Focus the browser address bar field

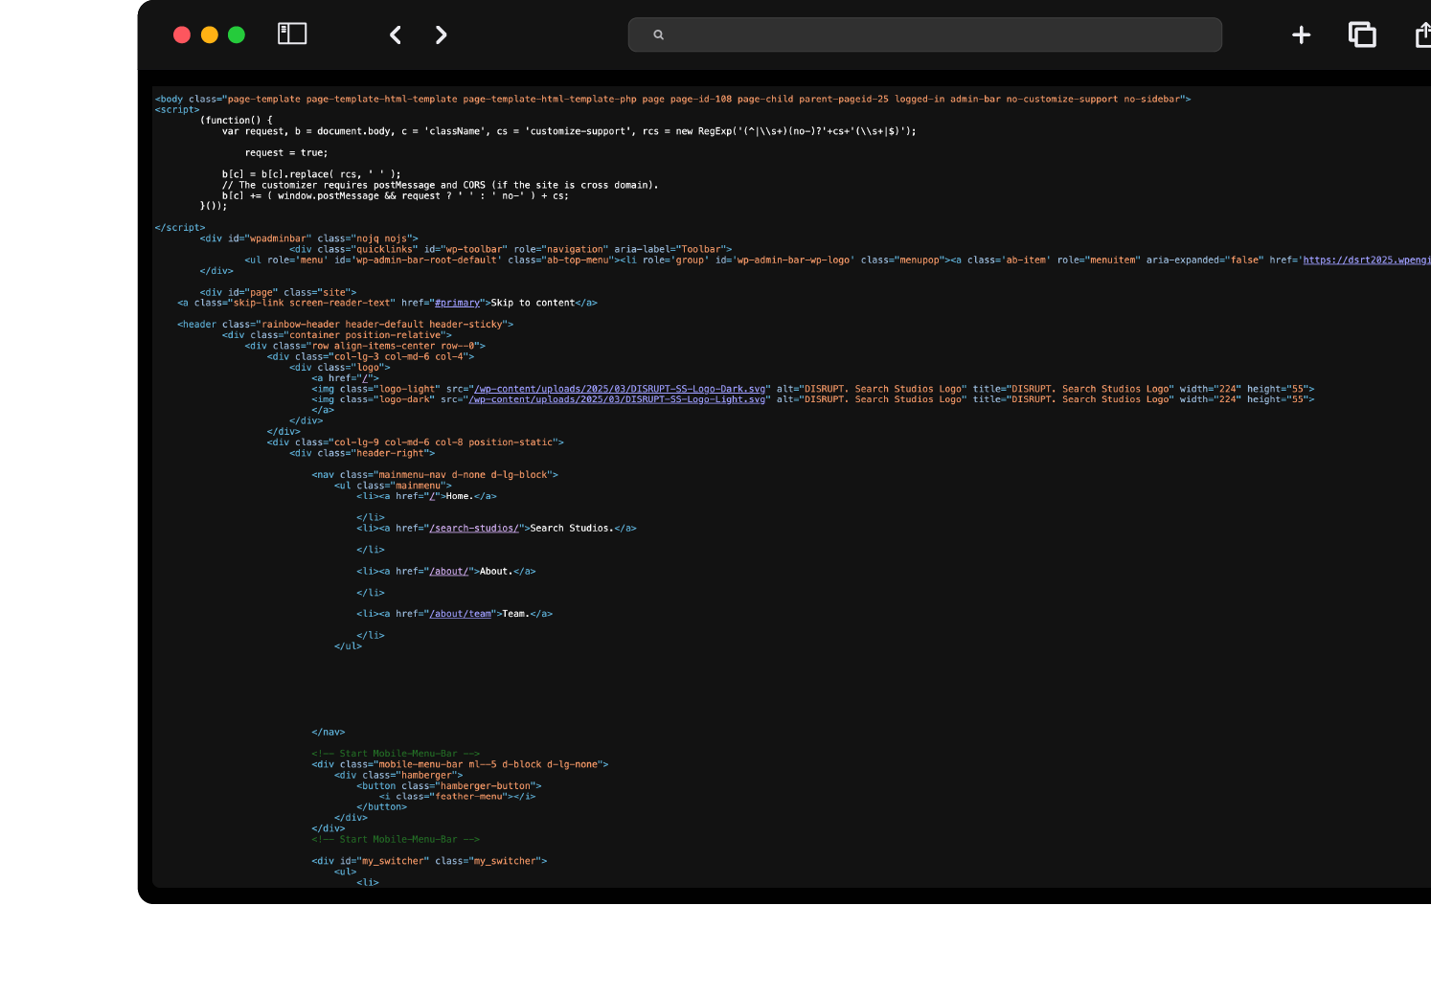tap(925, 34)
